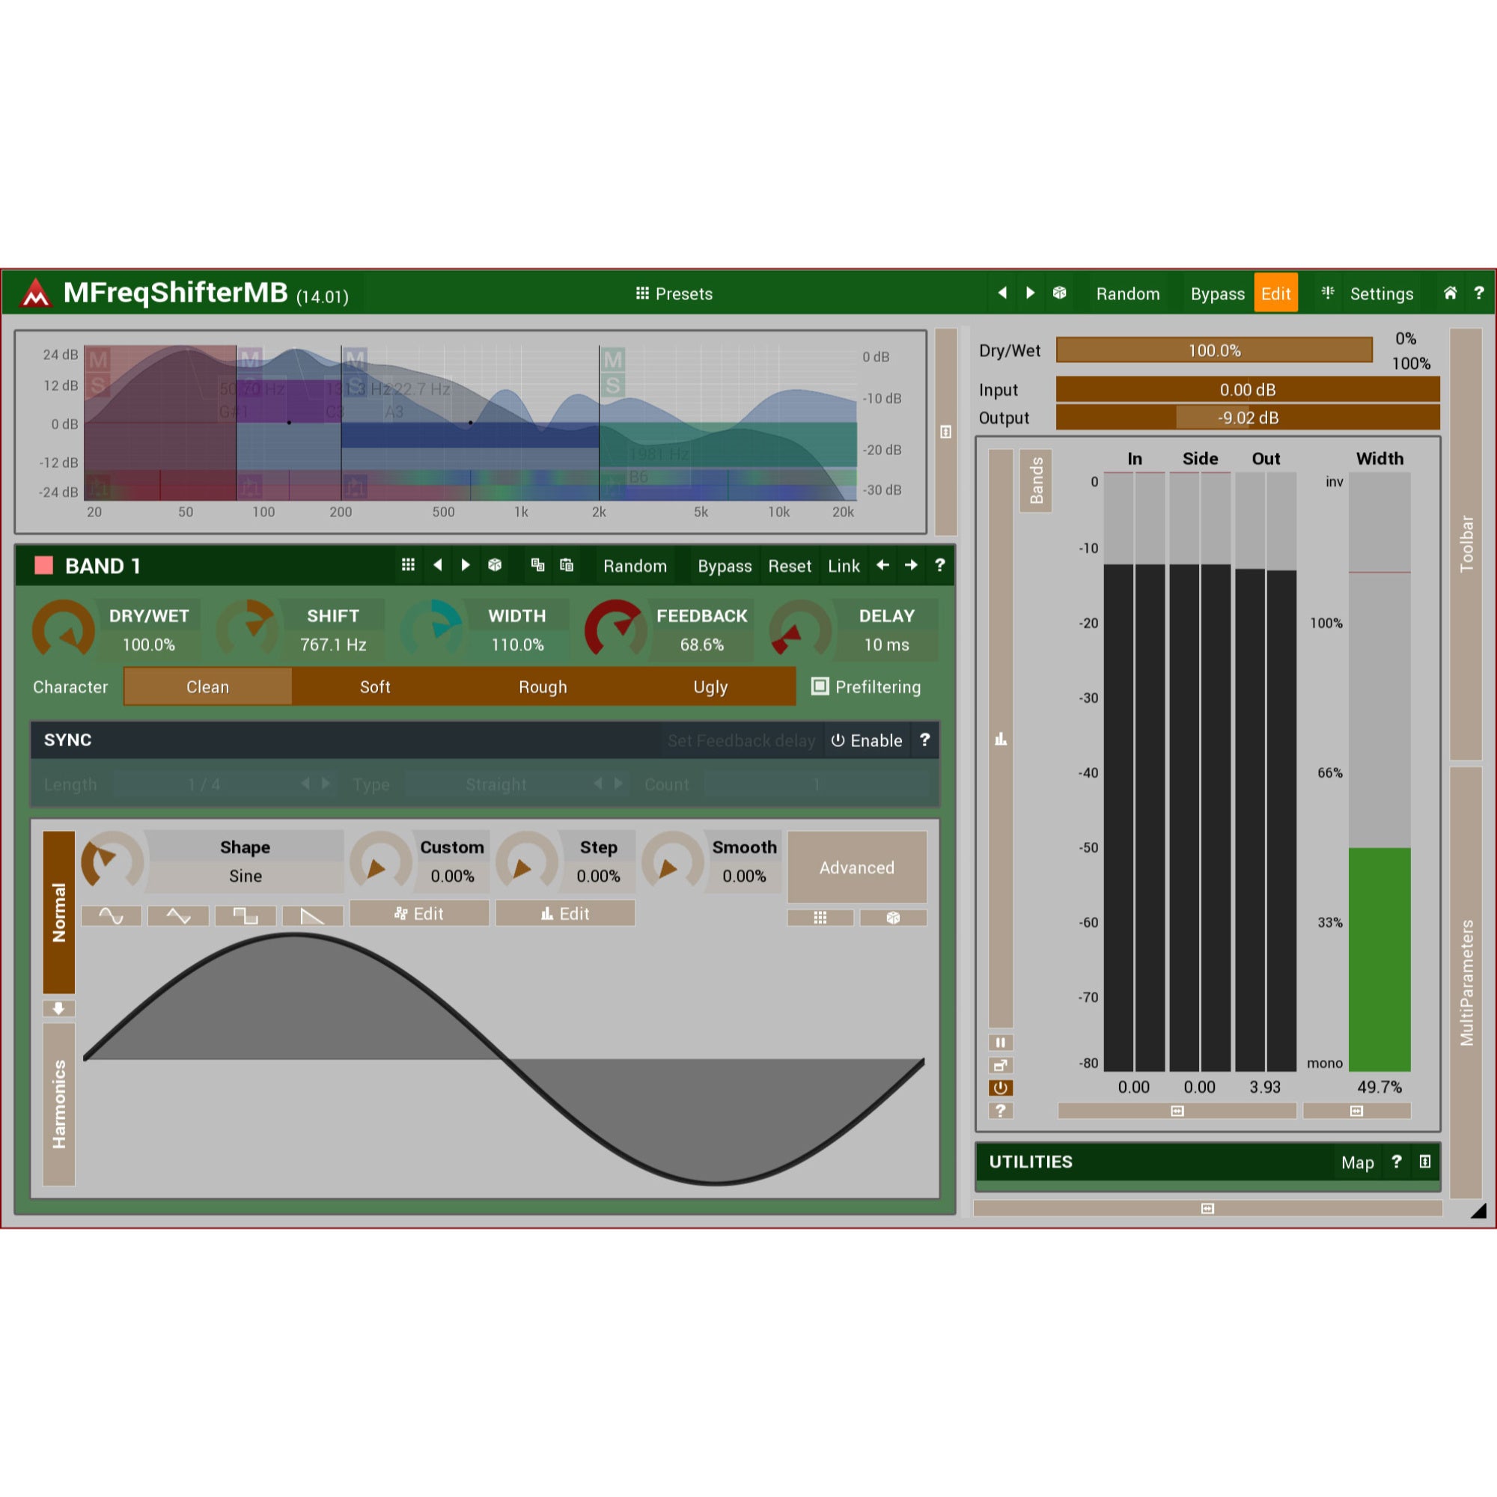The height and width of the screenshot is (1497, 1497).
Task: Pause the meters display
Action: point(1000,1043)
